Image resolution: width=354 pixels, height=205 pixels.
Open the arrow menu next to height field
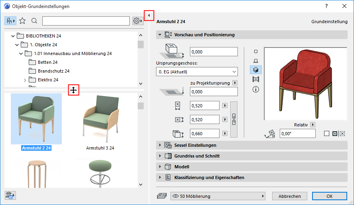click(225, 134)
